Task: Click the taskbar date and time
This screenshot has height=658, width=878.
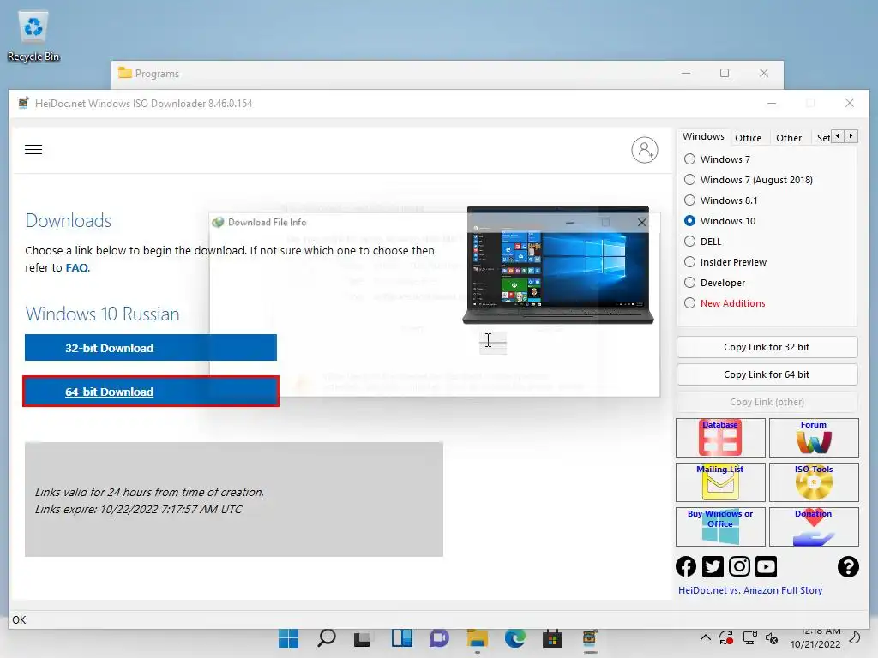Action: [x=815, y=638]
